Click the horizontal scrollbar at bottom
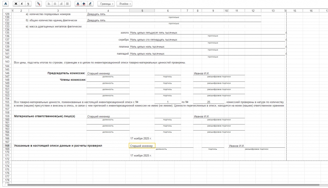This screenshot has width=328, height=188. (163, 185)
